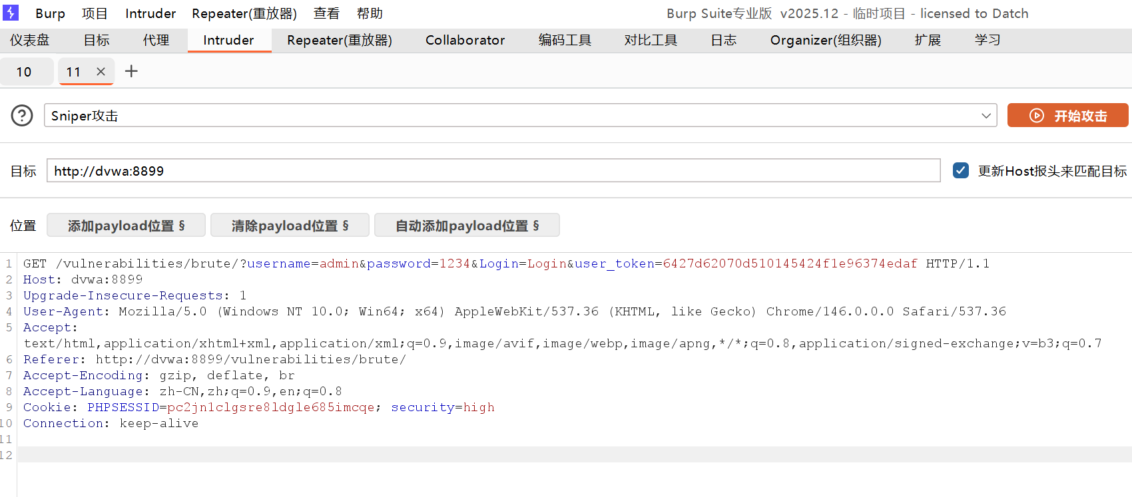Click the user_token value 6427d62070d510145424f1e96374edaf
Screen dimensions: 1132x497
(x=790, y=263)
